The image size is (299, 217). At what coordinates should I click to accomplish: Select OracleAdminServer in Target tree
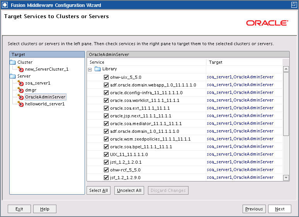tap(45, 97)
